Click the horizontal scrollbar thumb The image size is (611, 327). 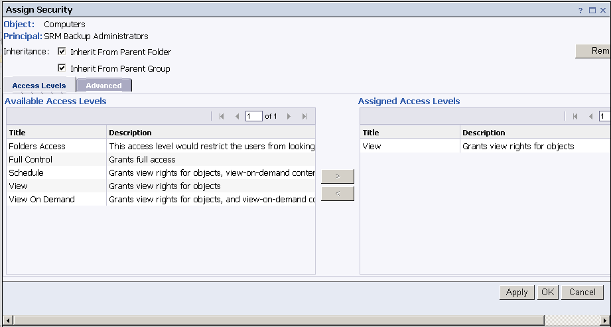point(279,320)
